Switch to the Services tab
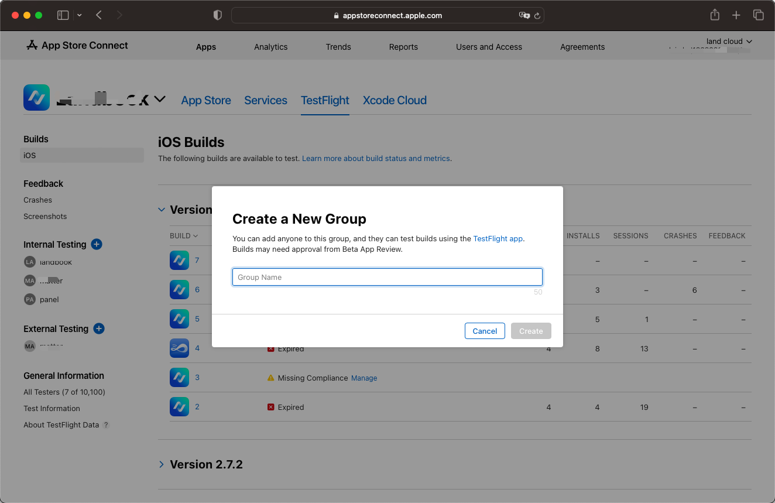 click(x=266, y=100)
